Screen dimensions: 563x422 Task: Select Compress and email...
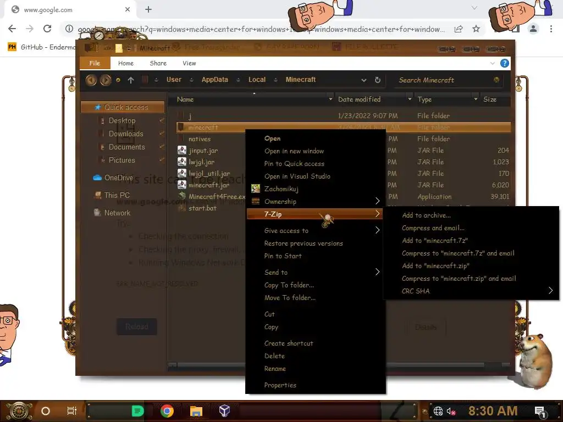pyautogui.click(x=433, y=228)
